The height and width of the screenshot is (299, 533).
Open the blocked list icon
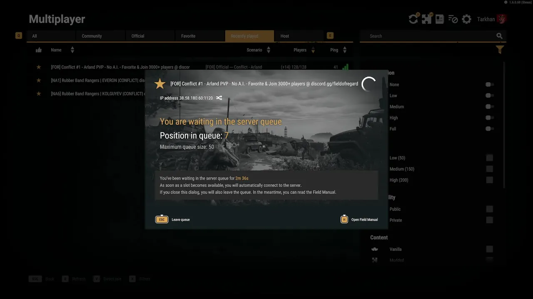click(x=453, y=19)
